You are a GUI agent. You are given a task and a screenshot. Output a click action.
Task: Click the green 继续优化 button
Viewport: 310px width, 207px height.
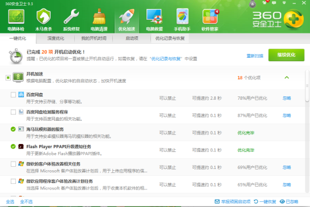(286, 55)
